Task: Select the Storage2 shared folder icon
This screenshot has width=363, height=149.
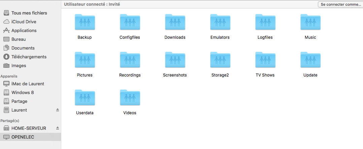Action: pos(220,60)
